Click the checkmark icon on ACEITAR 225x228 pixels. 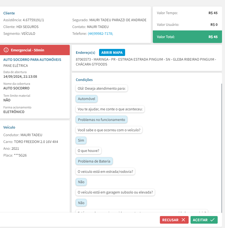coord(212,220)
